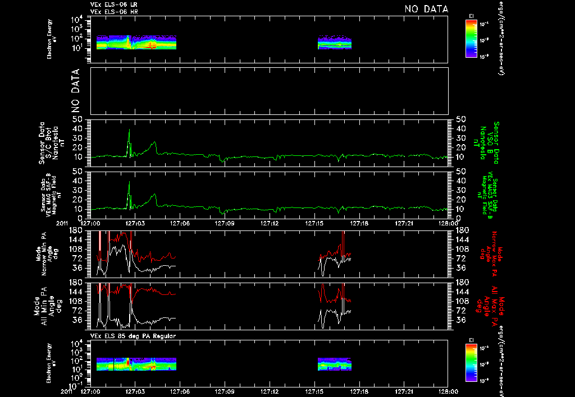Click the first spectrogram block in the 85 deg PA panel
575x397 pixels.
pos(136,364)
